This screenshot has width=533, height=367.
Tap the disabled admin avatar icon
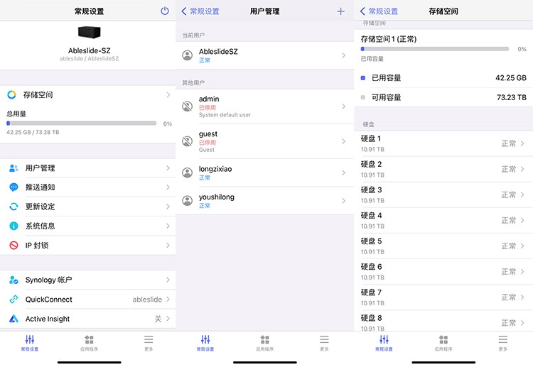[188, 106]
